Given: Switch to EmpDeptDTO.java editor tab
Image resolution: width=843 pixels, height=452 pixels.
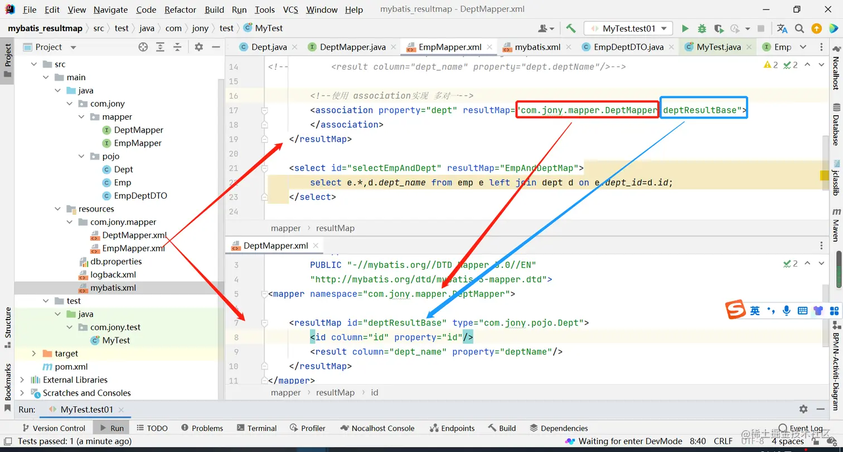Looking at the screenshot, I should (628, 47).
